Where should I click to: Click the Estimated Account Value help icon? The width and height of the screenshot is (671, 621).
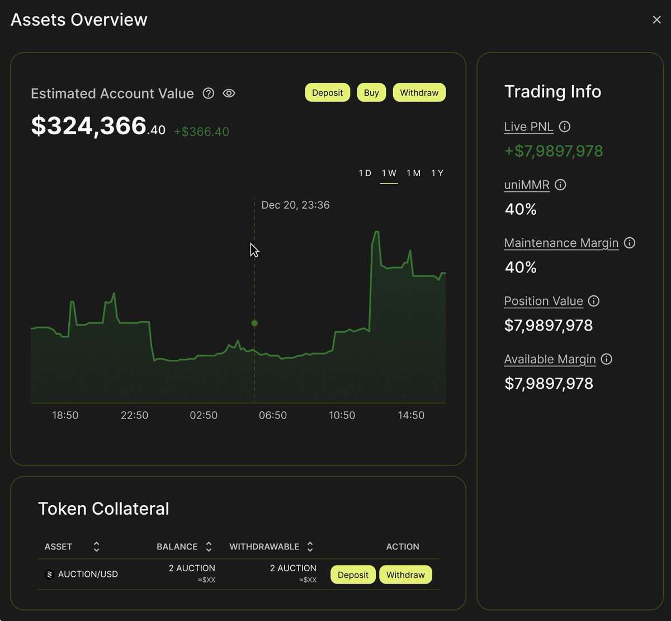pos(208,93)
